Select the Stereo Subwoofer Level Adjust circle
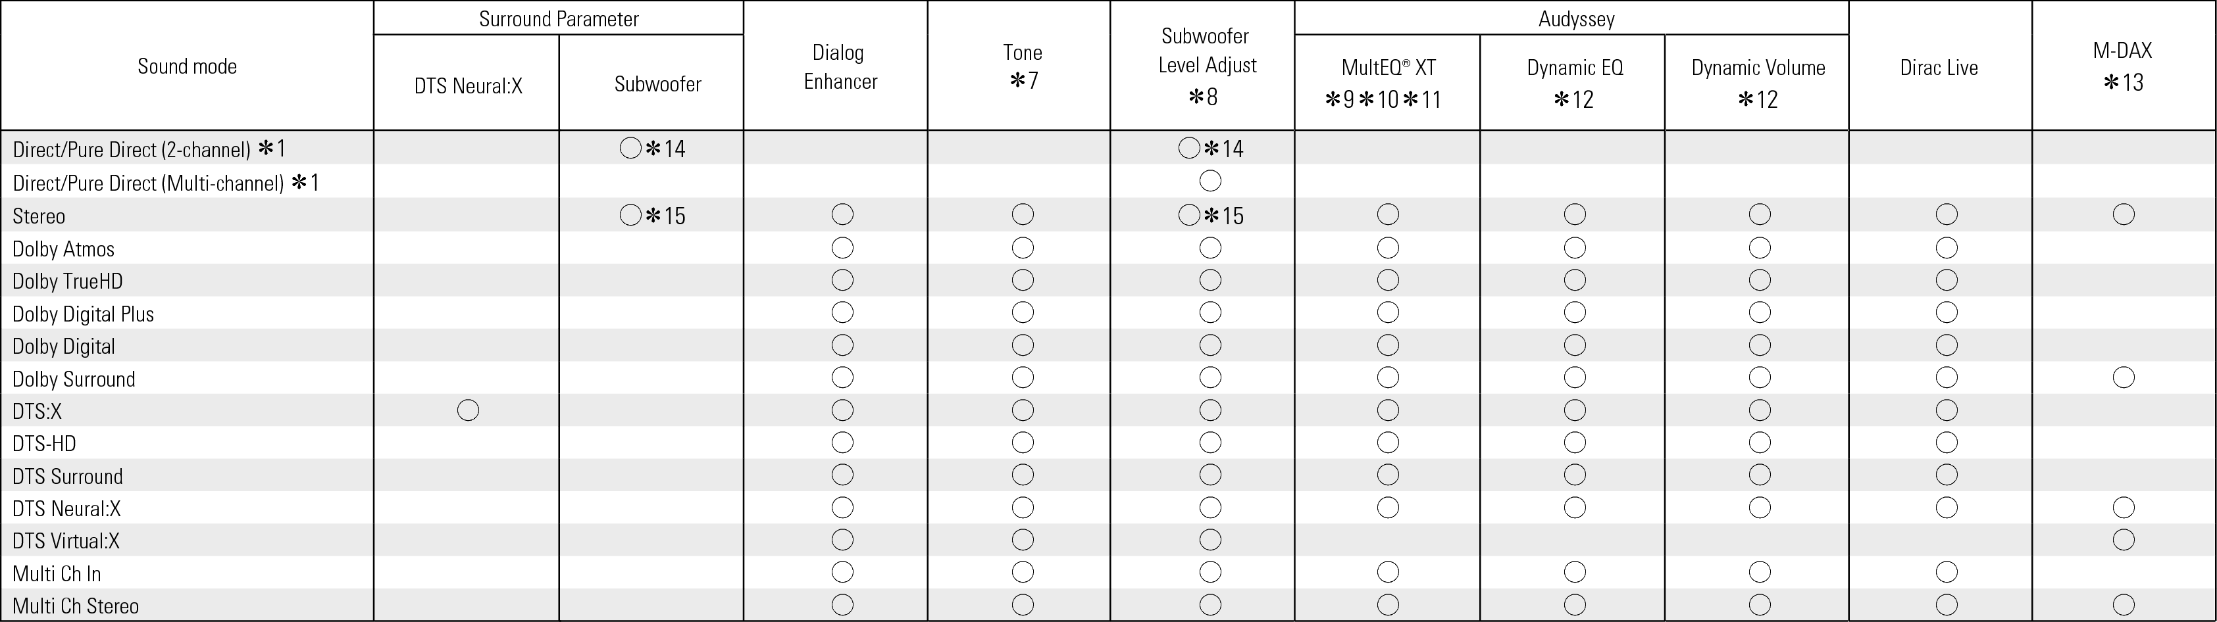Viewport: 2217px width, 622px height. point(1188,214)
